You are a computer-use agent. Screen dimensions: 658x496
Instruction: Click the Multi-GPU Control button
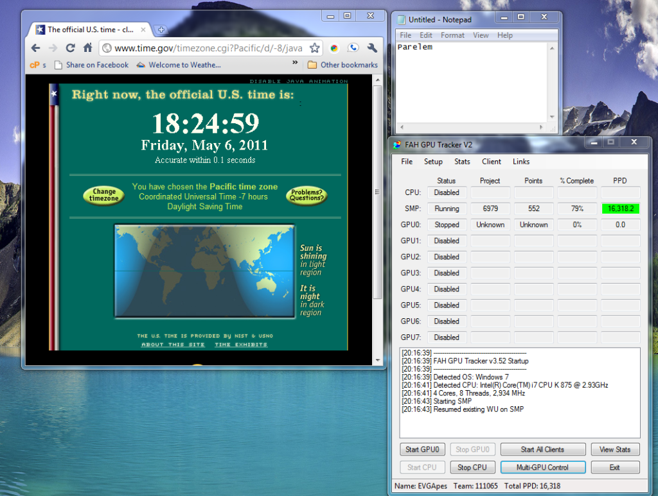[x=542, y=467]
